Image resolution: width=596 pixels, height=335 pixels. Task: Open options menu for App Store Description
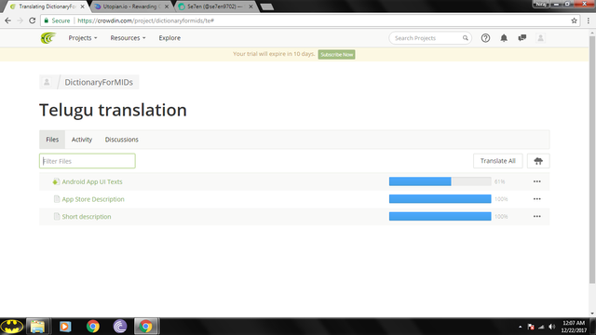click(536, 199)
